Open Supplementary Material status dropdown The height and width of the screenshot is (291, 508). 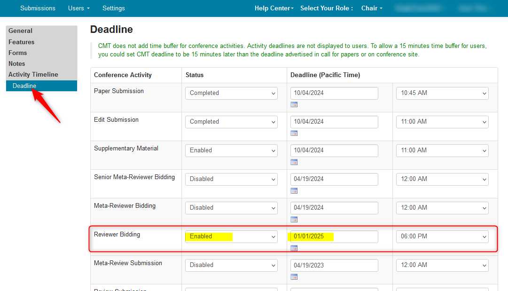click(x=231, y=150)
